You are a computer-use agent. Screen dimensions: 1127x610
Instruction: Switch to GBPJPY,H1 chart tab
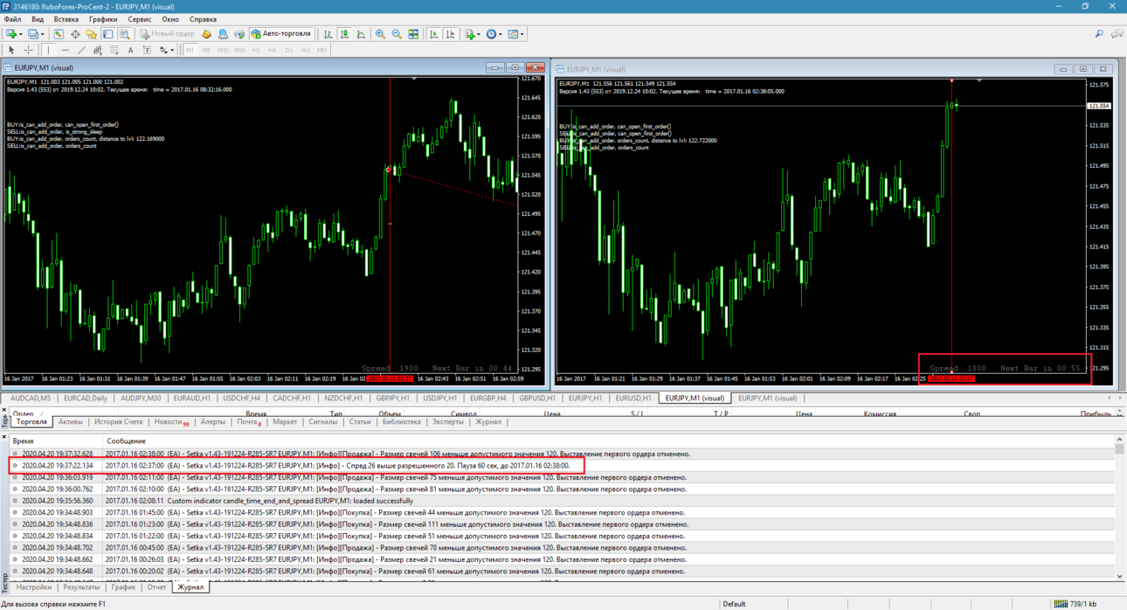pyautogui.click(x=392, y=398)
